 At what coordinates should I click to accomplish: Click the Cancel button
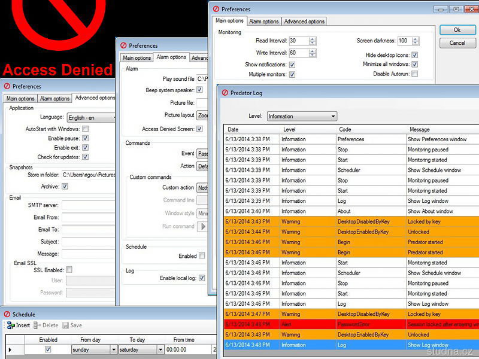457,43
